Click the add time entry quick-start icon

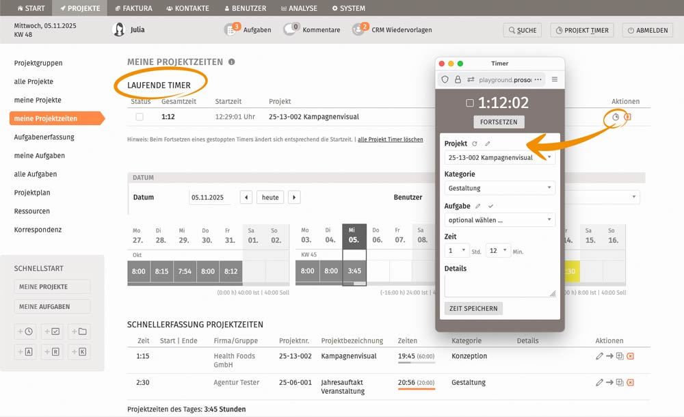tap(25, 332)
